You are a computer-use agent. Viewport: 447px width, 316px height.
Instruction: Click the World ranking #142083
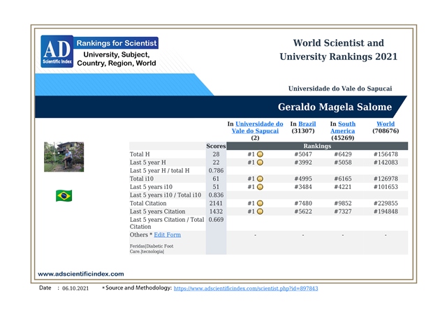[386, 163]
